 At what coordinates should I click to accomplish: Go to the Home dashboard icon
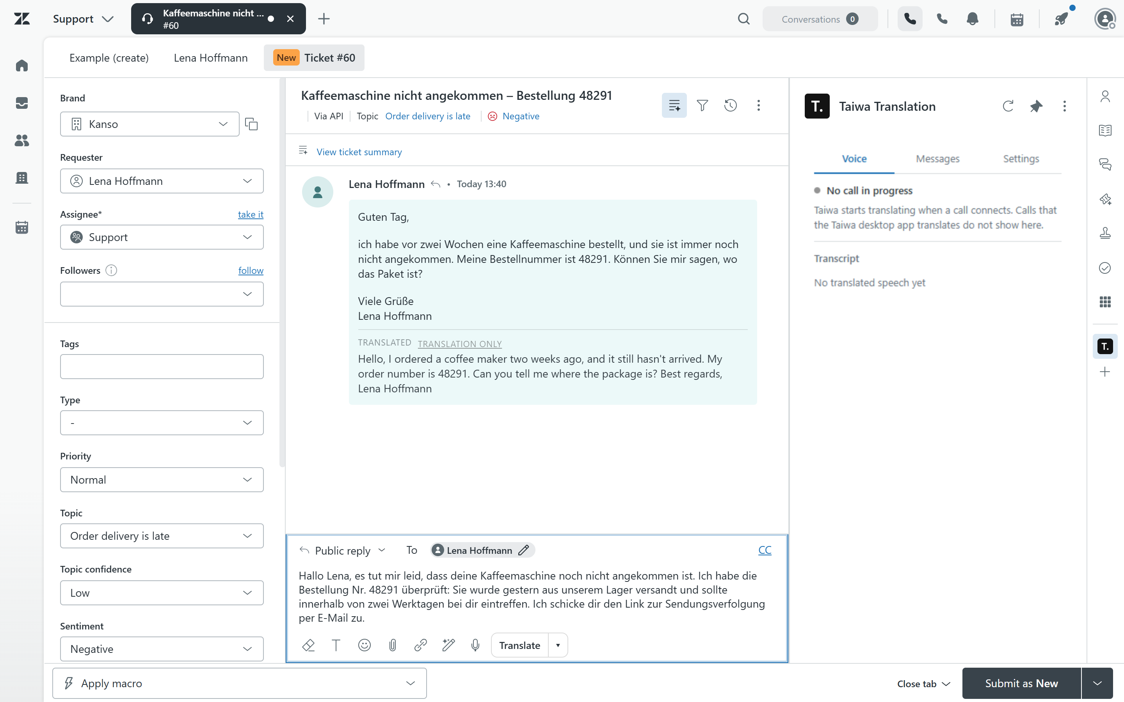click(22, 66)
